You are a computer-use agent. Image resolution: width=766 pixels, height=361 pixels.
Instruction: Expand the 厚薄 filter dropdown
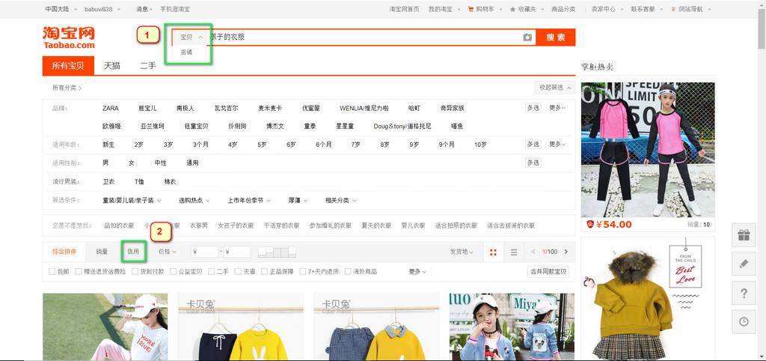[x=298, y=200]
